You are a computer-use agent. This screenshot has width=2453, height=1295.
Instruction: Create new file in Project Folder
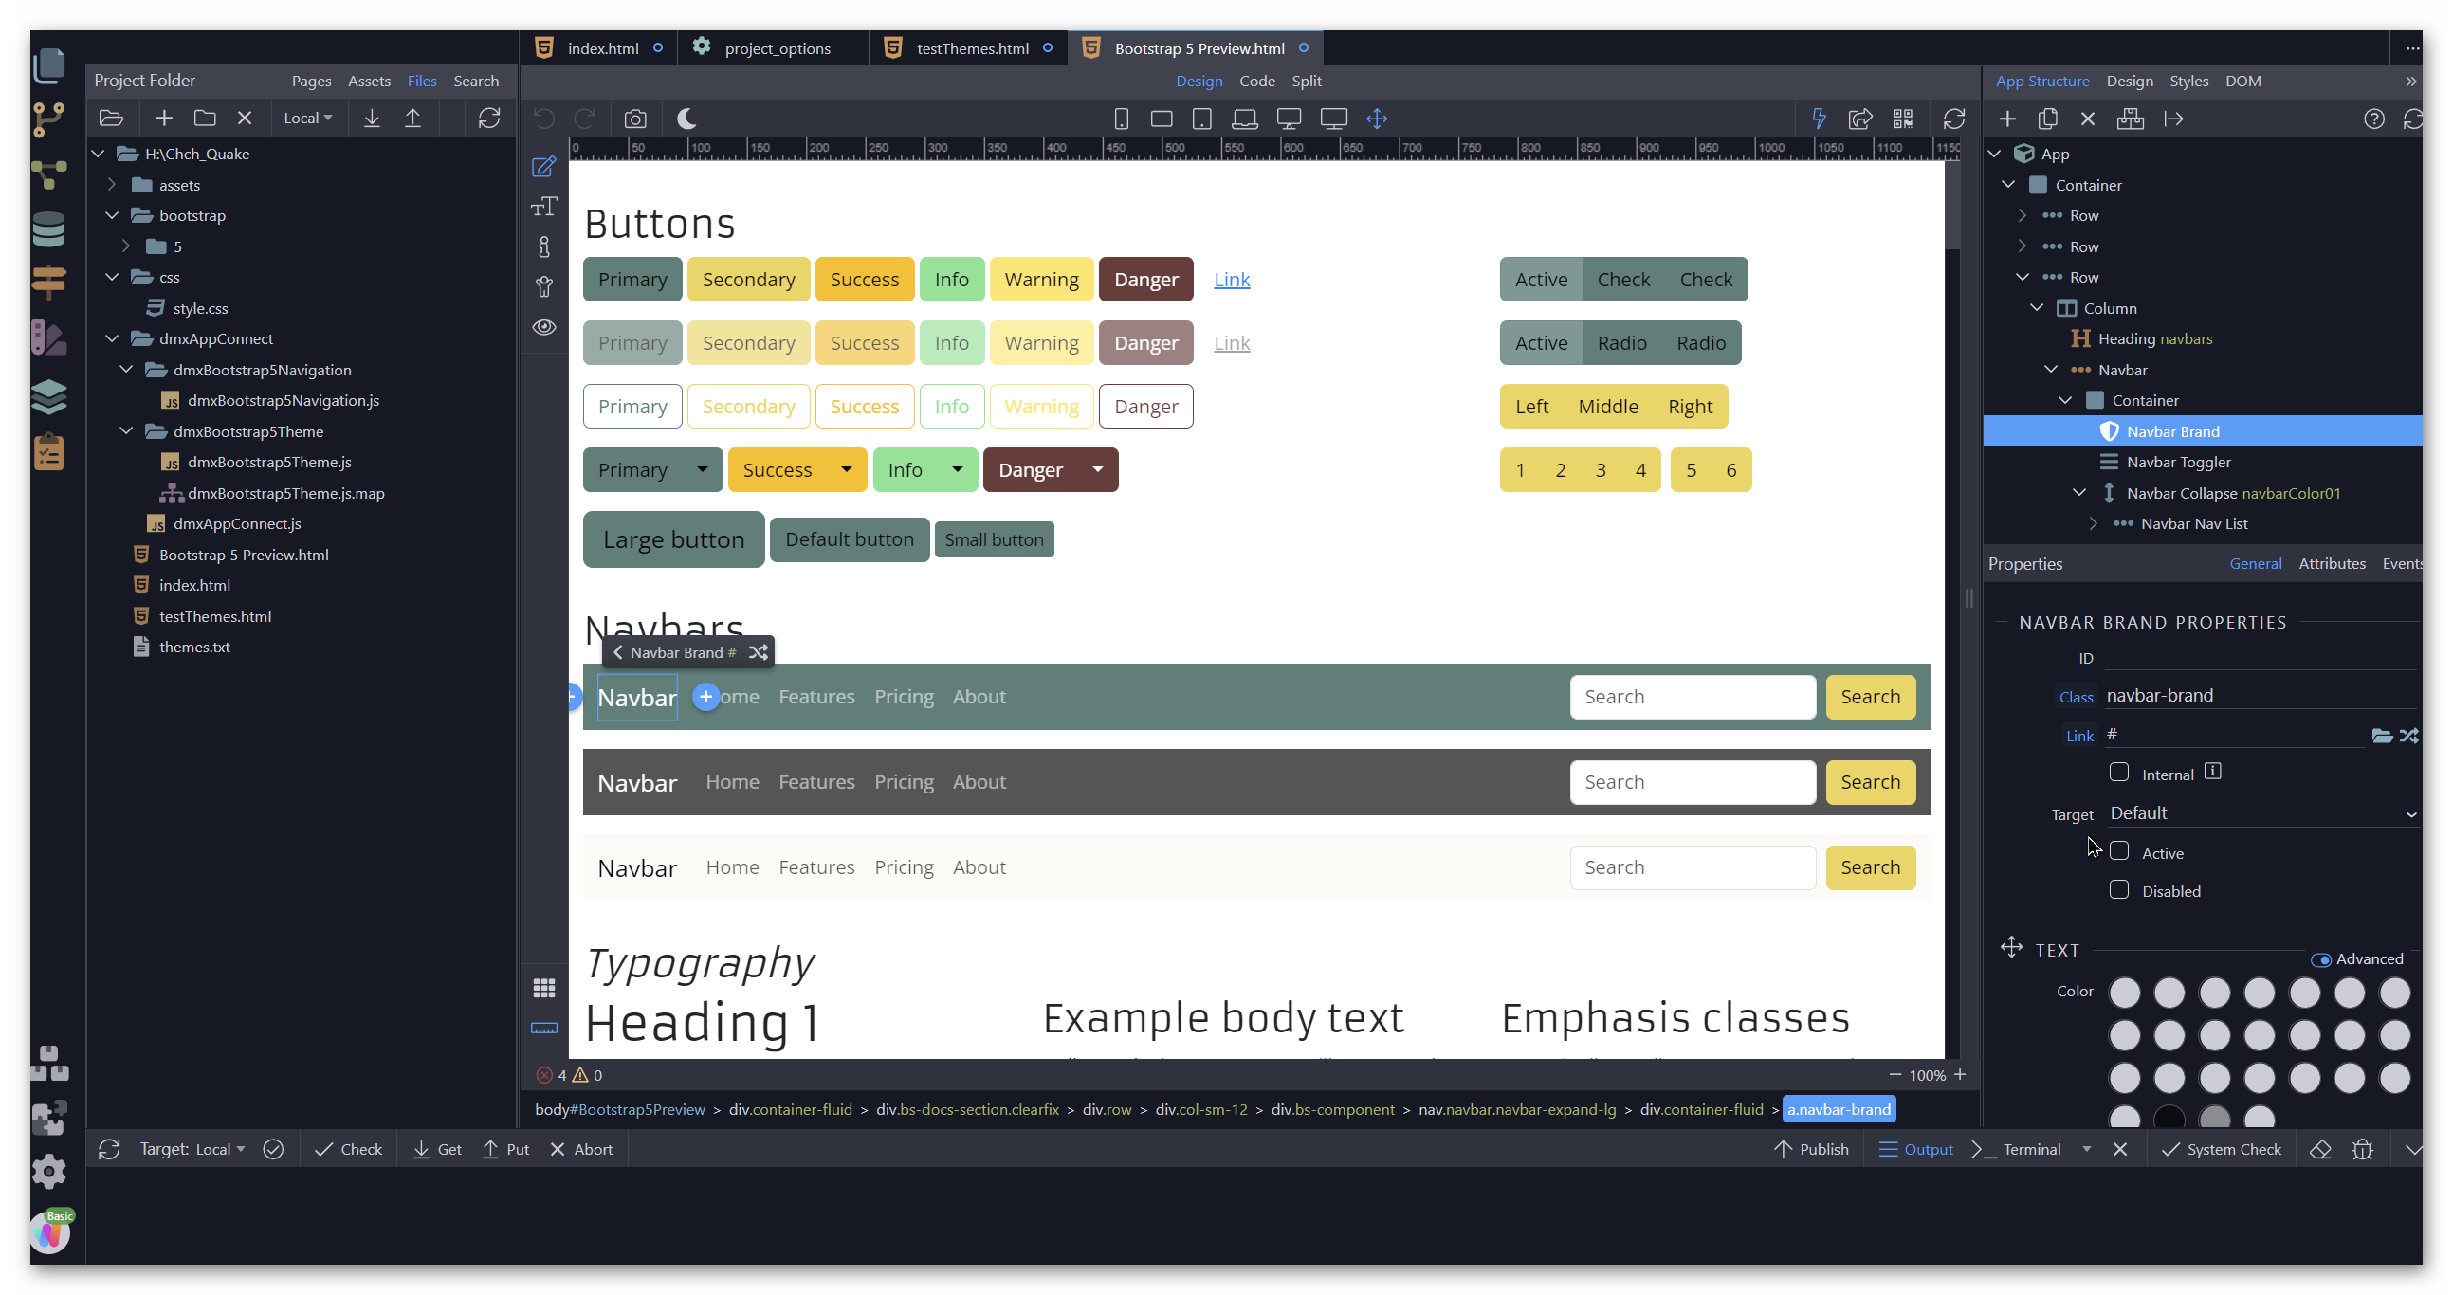164,119
